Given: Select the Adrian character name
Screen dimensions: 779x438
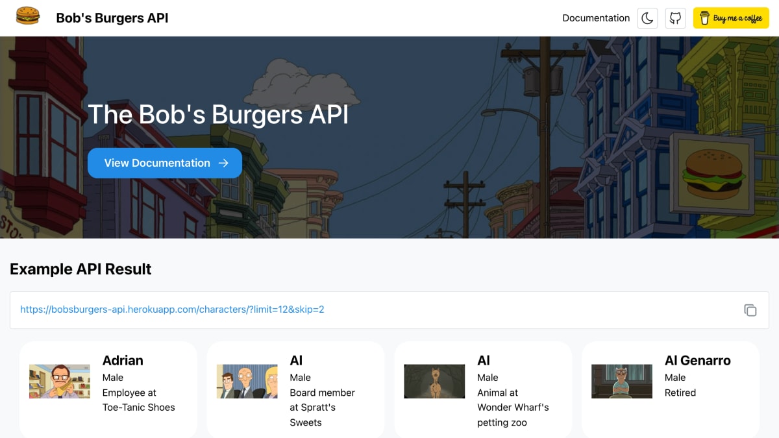Looking at the screenshot, I should pyautogui.click(x=123, y=360).
